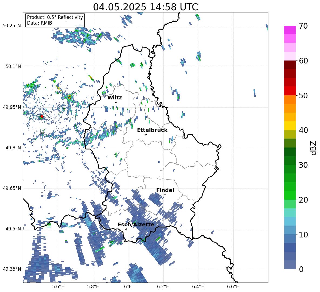320x292 pixels.
Task: Click the red radar site marker
Action: 42,116
